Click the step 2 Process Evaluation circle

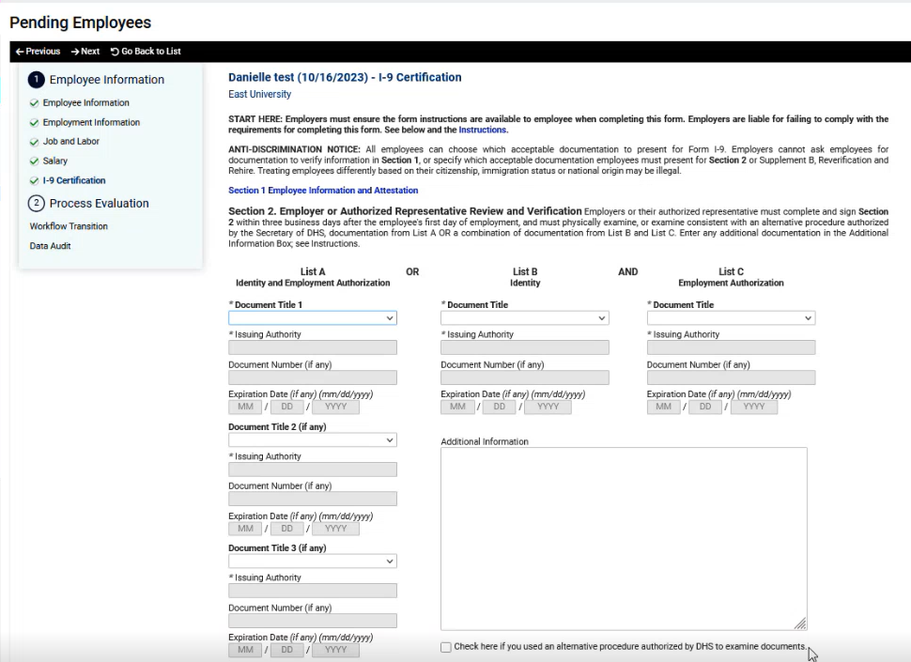click(37, 204)
